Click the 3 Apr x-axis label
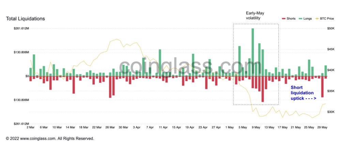The width and height of the screenshot is (349, 153). click(x=136, y=128)
